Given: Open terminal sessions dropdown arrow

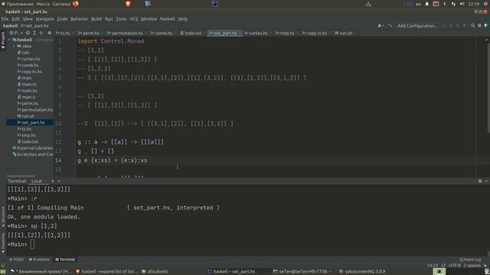Looking at the screenshot, I should pos(59,181).
